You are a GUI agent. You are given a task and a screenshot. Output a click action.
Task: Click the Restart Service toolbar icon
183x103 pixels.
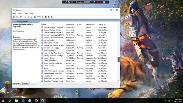(x=52, y=17)
